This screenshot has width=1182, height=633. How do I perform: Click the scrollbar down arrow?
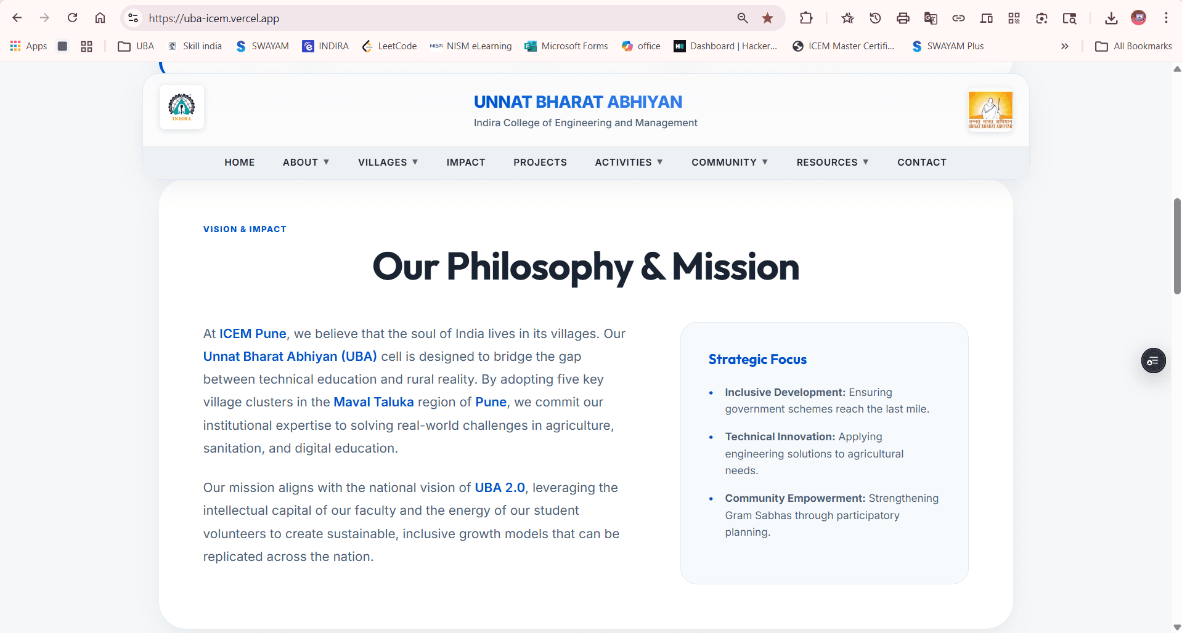(x=1177, y=627)
